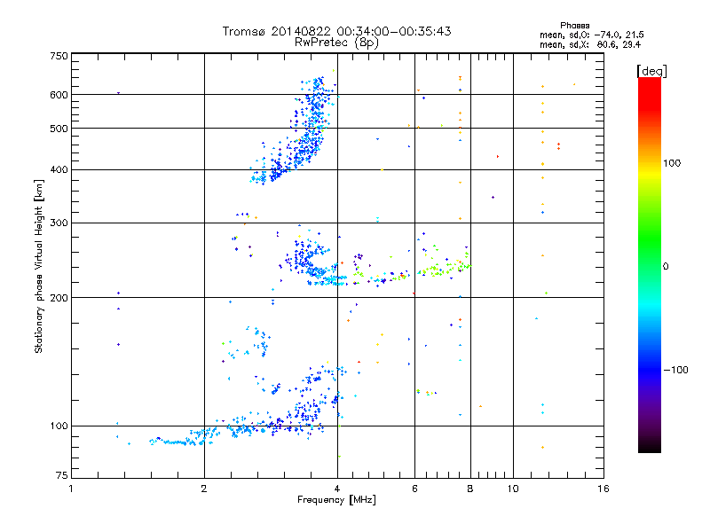The width and height of the screenshot is (710, 532).
Task: Click y-axis tick label "75"
Action: point(62,475)
